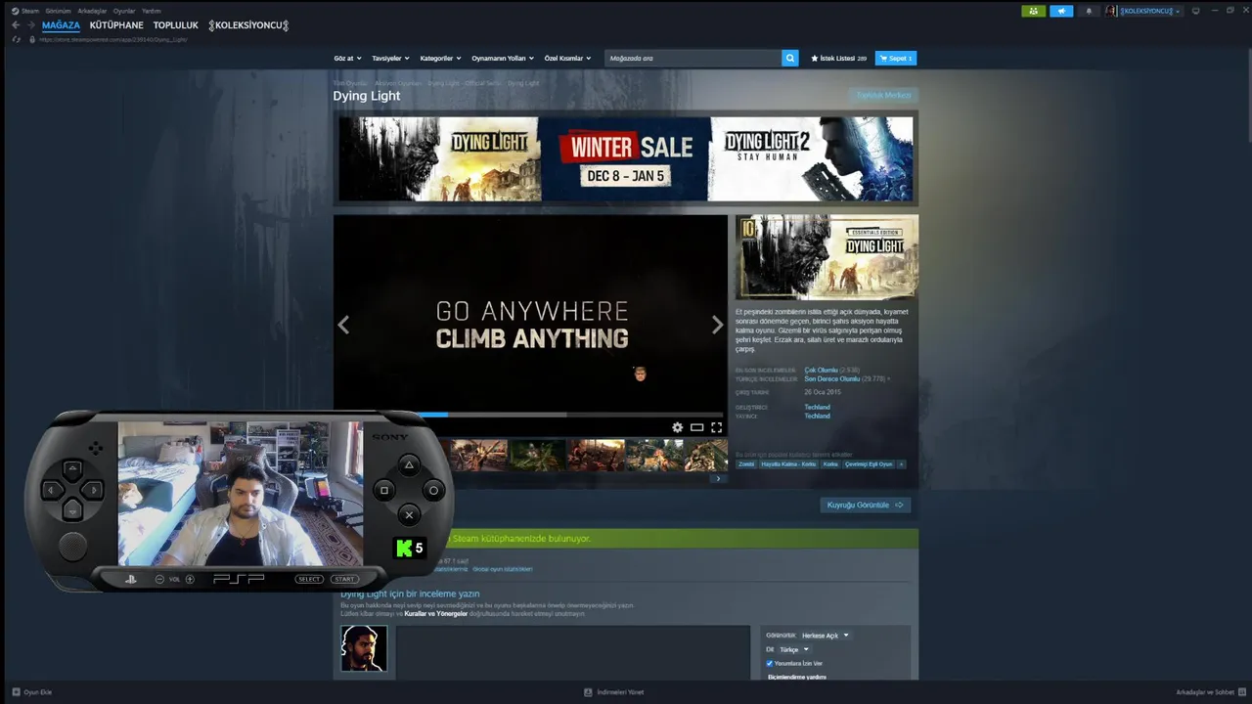Click the thumbnail strip right scroll arrow
Image resolution: width=1252 pixels, height=704 pixels.
(718, 478)
